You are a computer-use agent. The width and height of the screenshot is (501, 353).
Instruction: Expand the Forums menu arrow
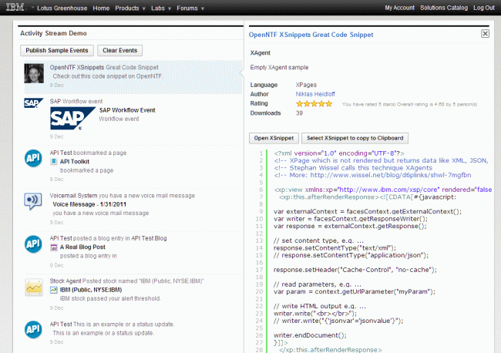coord(202,8)
